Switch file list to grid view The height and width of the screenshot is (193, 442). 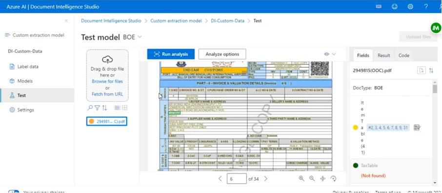point(124,107)
